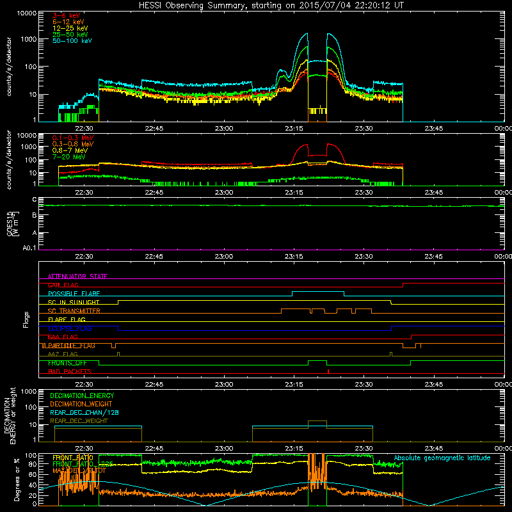Click the 23:00 label below the MeV plot
512x512 pixels.
(x=224, y=193)
